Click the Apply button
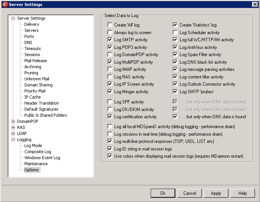This screenshot has height=202, width=260. [216, 193]
